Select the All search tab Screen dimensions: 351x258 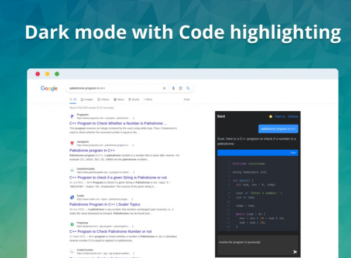click(x=73, y=99)
